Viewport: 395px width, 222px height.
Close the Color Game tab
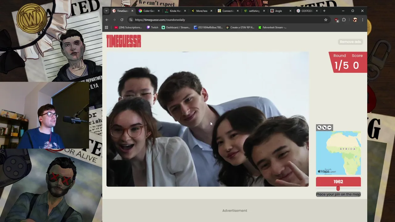point(159,11)
